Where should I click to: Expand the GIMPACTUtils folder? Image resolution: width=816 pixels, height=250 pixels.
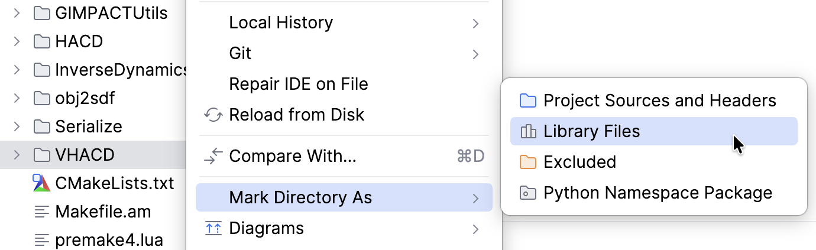(17, 13)
